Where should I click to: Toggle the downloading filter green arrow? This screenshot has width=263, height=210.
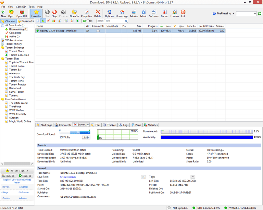point(43,21)
